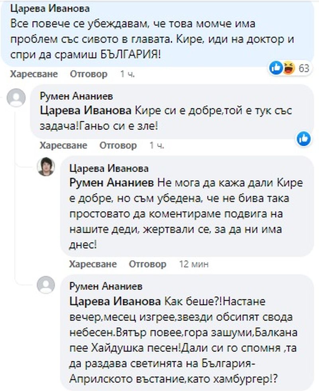The height and width of the screenshot is (391, 319).
Task: Click the Царева Иванова mention before 'Кире си е добре'
Action: tap(86, 110)
